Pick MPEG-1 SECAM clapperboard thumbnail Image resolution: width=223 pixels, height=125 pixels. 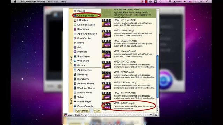106,44
